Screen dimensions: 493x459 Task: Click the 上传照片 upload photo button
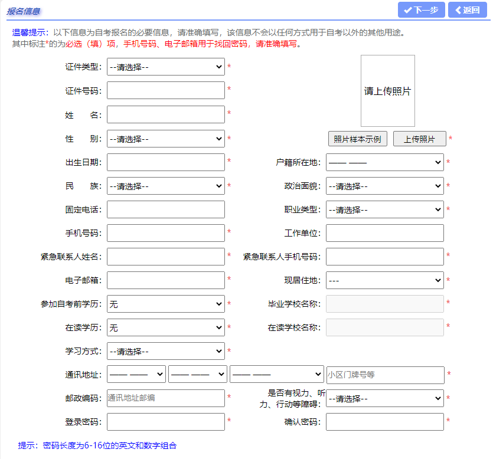420,139
